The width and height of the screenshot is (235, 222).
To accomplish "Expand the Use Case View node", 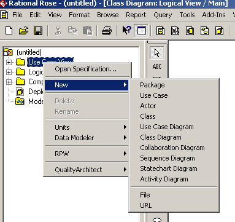I will 9,62.
